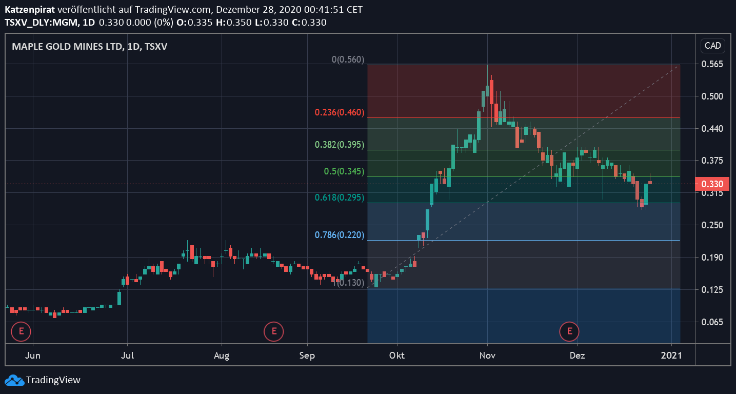
Task: Select the 0.236(0.460) Fibonacci label
Action: coord(340,112)
